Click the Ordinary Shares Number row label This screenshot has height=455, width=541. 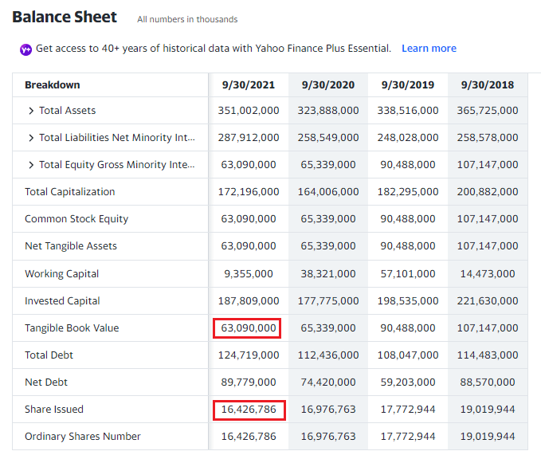click(83, 437)
